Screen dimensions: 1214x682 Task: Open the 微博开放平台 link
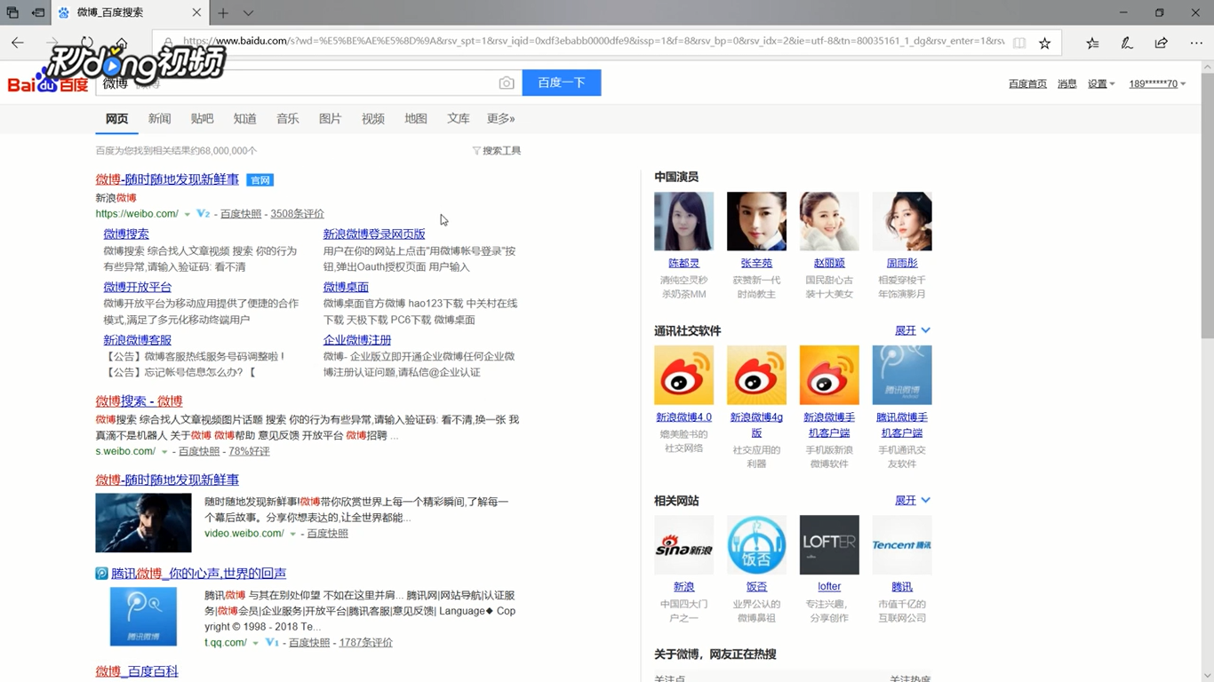pyautogui.click(x=137, y=287)
